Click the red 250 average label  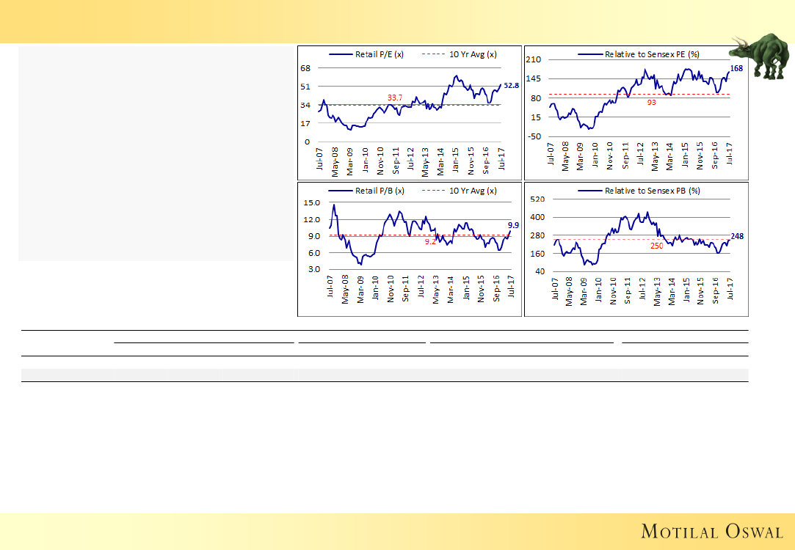coord(656,246)
